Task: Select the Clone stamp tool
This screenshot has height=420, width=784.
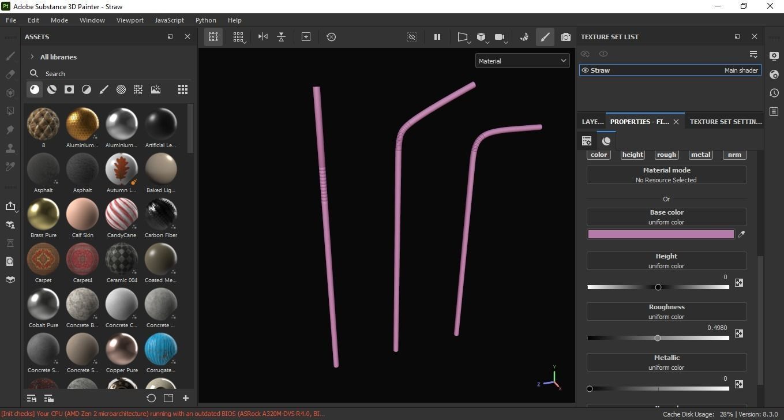Action: click(x=10, y=148)
